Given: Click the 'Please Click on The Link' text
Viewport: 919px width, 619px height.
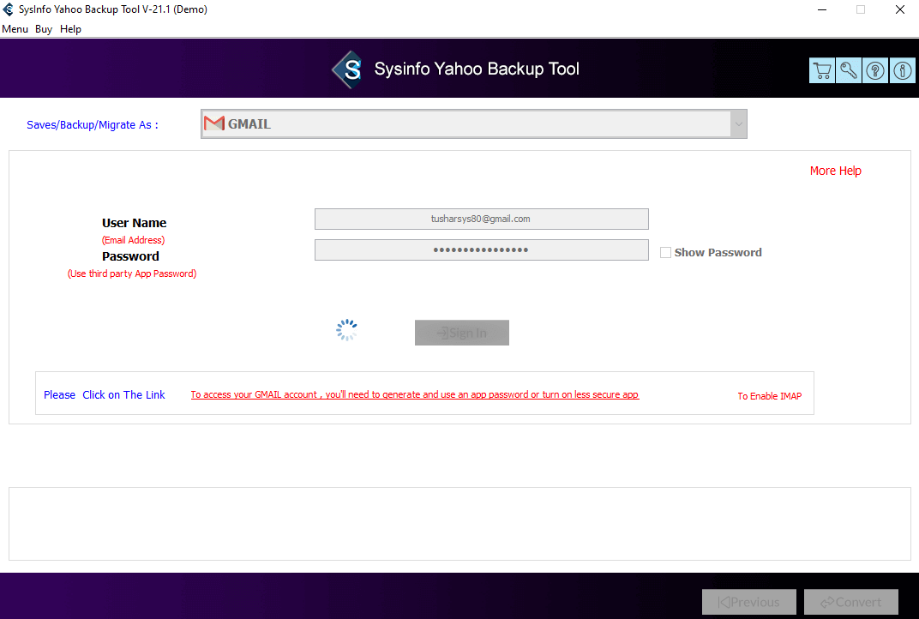Looking at the screenshot, I should click(x=105, y=395).
